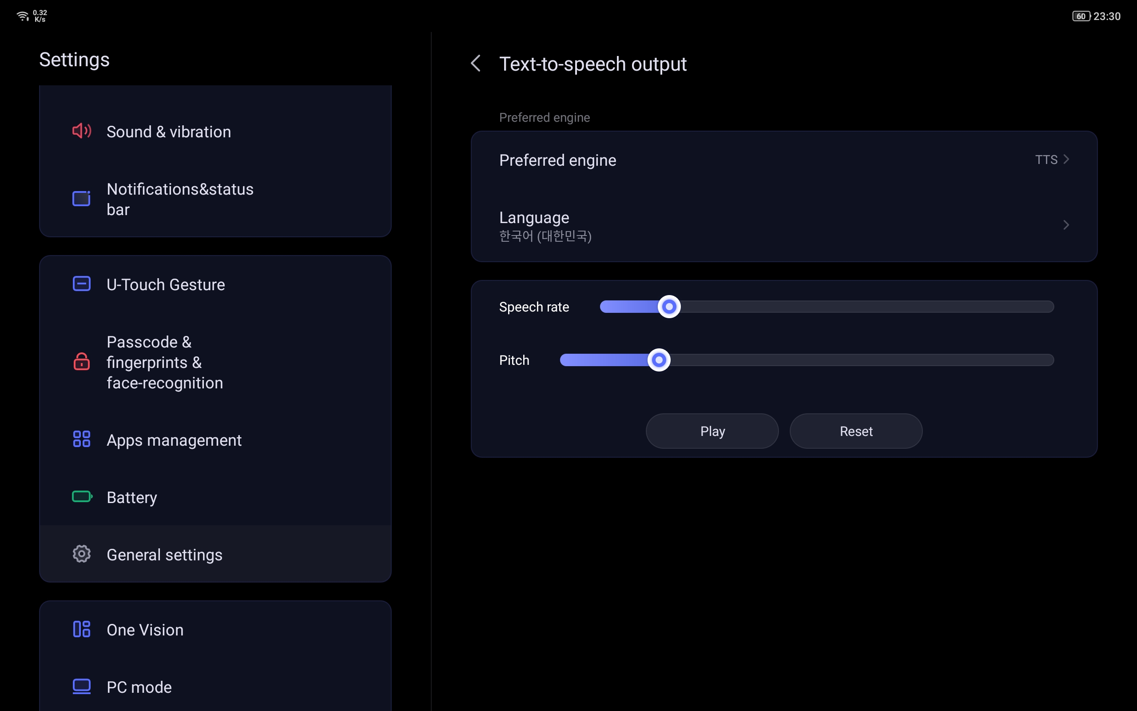
Task: Click the Pitch slider handle
Action: pyautogui.click(x=659, y=360)
